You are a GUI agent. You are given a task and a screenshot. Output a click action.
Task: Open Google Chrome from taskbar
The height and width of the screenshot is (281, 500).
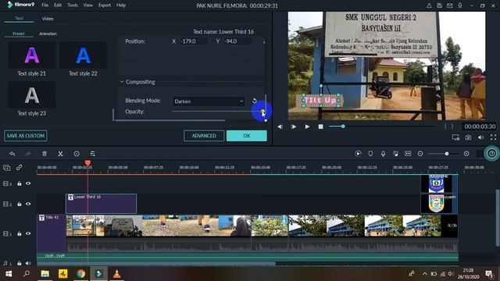click(80, 274)
